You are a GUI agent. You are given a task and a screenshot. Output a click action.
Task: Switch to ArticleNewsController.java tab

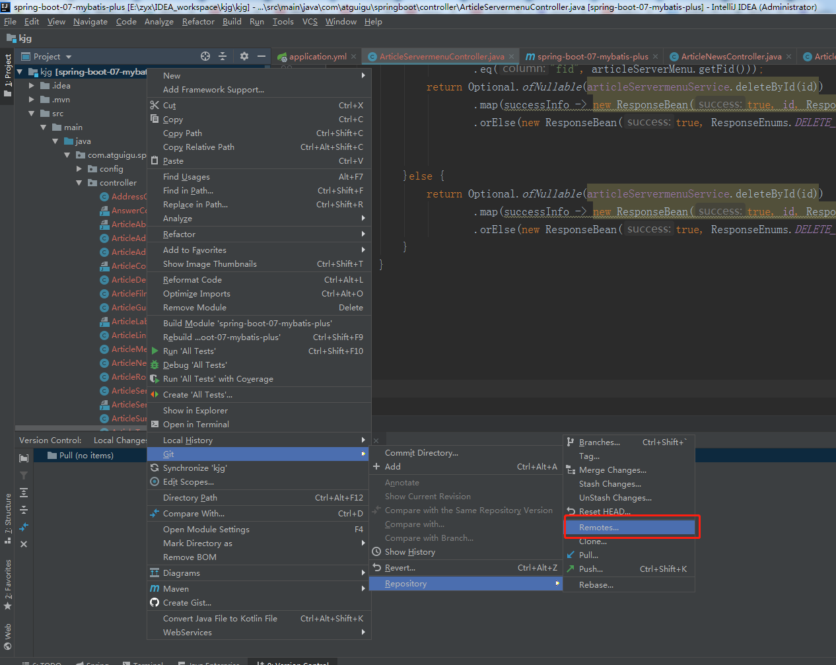click(731, 57)
